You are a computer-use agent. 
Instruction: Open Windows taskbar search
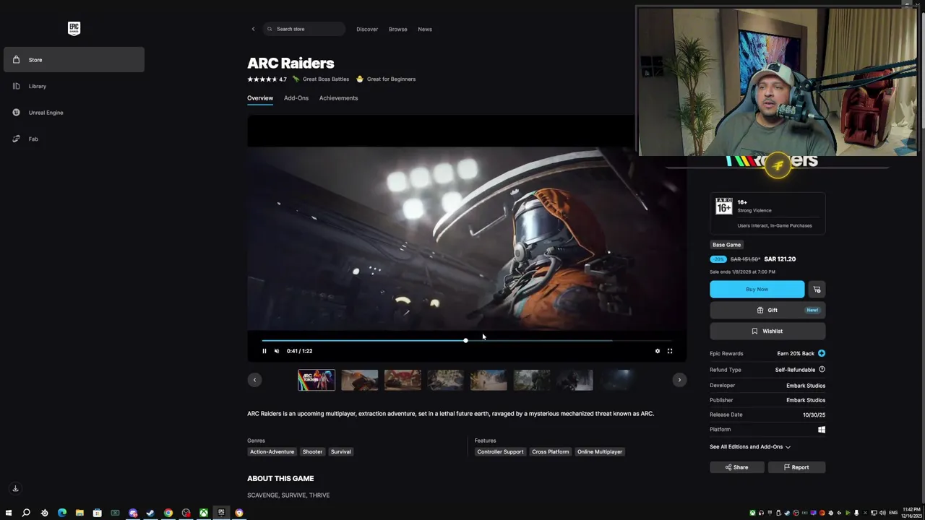(x=26, y=513)
